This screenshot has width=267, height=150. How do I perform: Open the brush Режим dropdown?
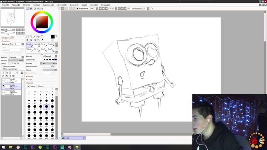(50, 56)
